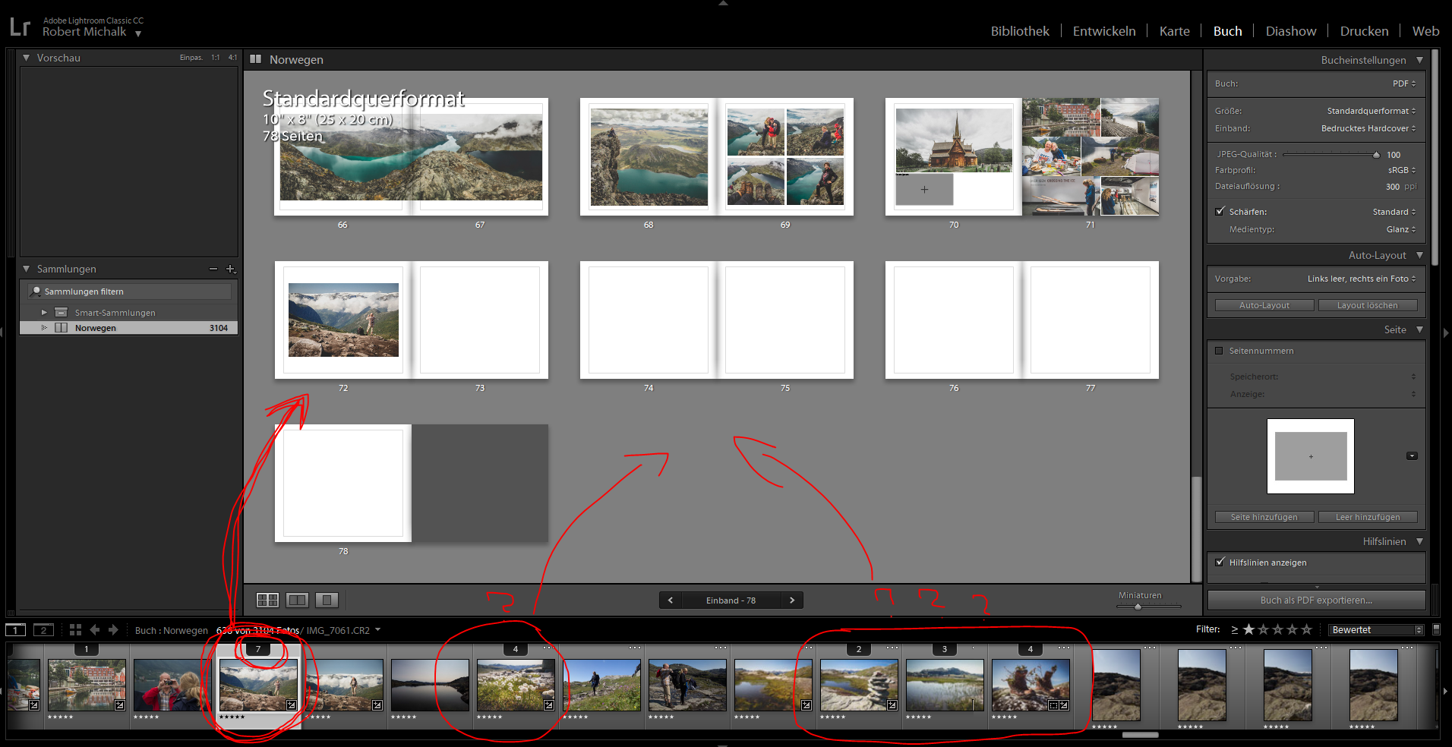Collapse Hilfslinien panel triangle
This screenshot has width=1452, height=747.
tap(1419, 541)
